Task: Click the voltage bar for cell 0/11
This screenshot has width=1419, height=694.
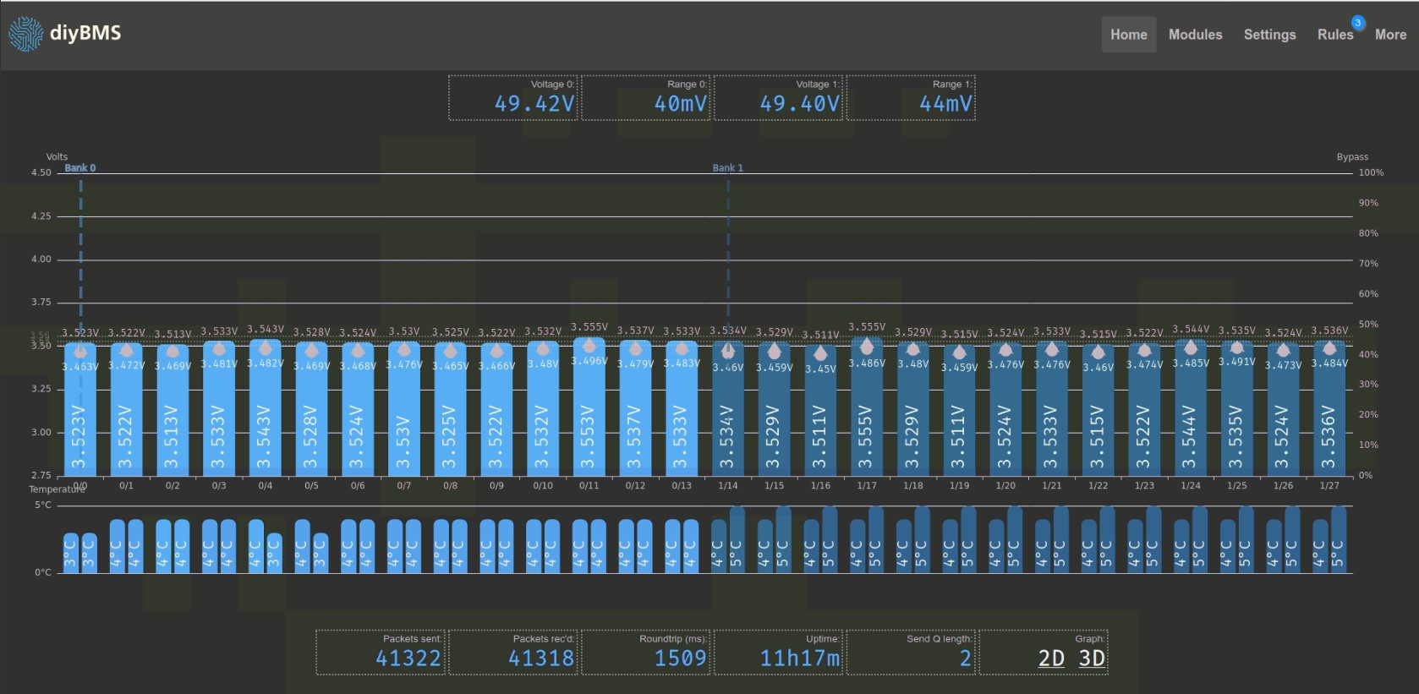Action: [x=589, y=407]
